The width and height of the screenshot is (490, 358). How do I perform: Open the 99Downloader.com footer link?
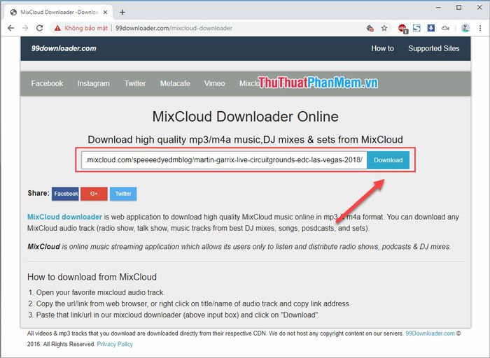pos(430,334)
